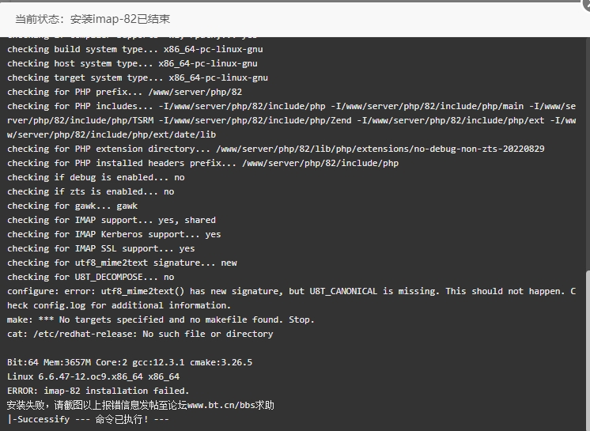
Task: Click the 'make: *** No targets specified' line
Action: 161,319
